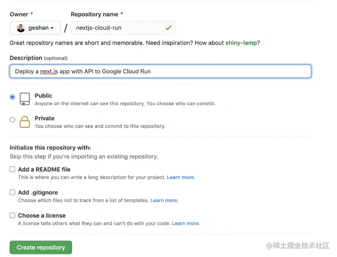The image size is (337, 257).
Task: Select the Public radio button
Action: 12,97
